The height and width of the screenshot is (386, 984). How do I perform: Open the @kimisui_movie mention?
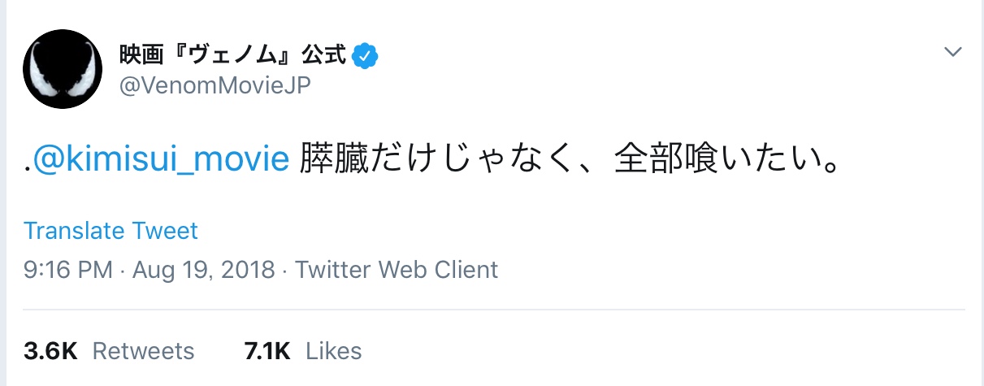162,159
